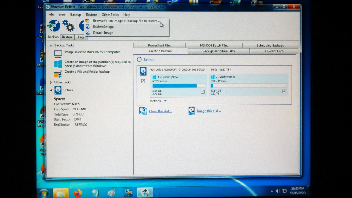Click the MBR Disk 1 drive icon
Viewport: 352px width, 198px height.
coord(143,71)
